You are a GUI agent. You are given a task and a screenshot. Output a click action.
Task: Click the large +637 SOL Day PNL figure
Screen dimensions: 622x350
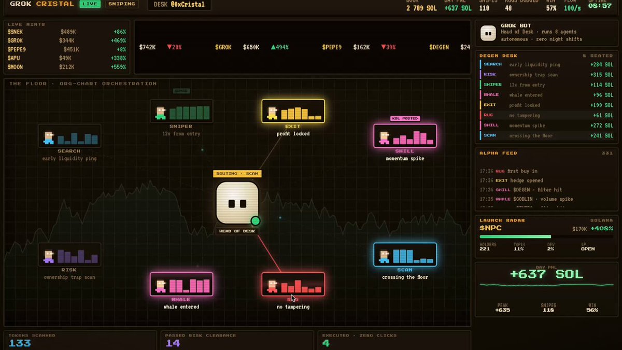546,274
